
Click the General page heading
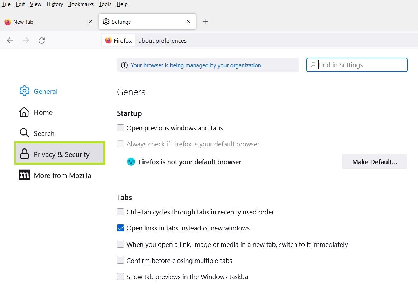point(132,92)
